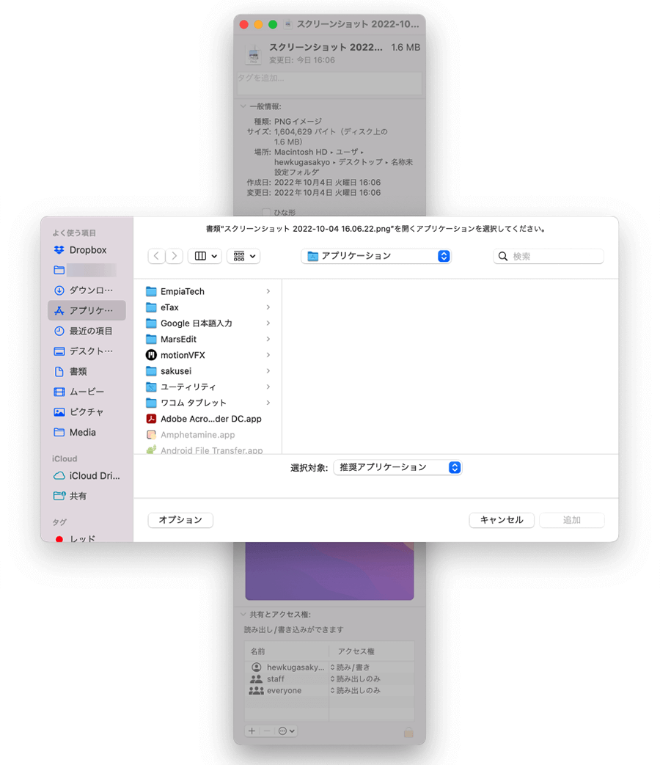The height and width of the screenshot is (765, 660).
Task: Click the 検索 search field
Action: (x=549, y=256)
